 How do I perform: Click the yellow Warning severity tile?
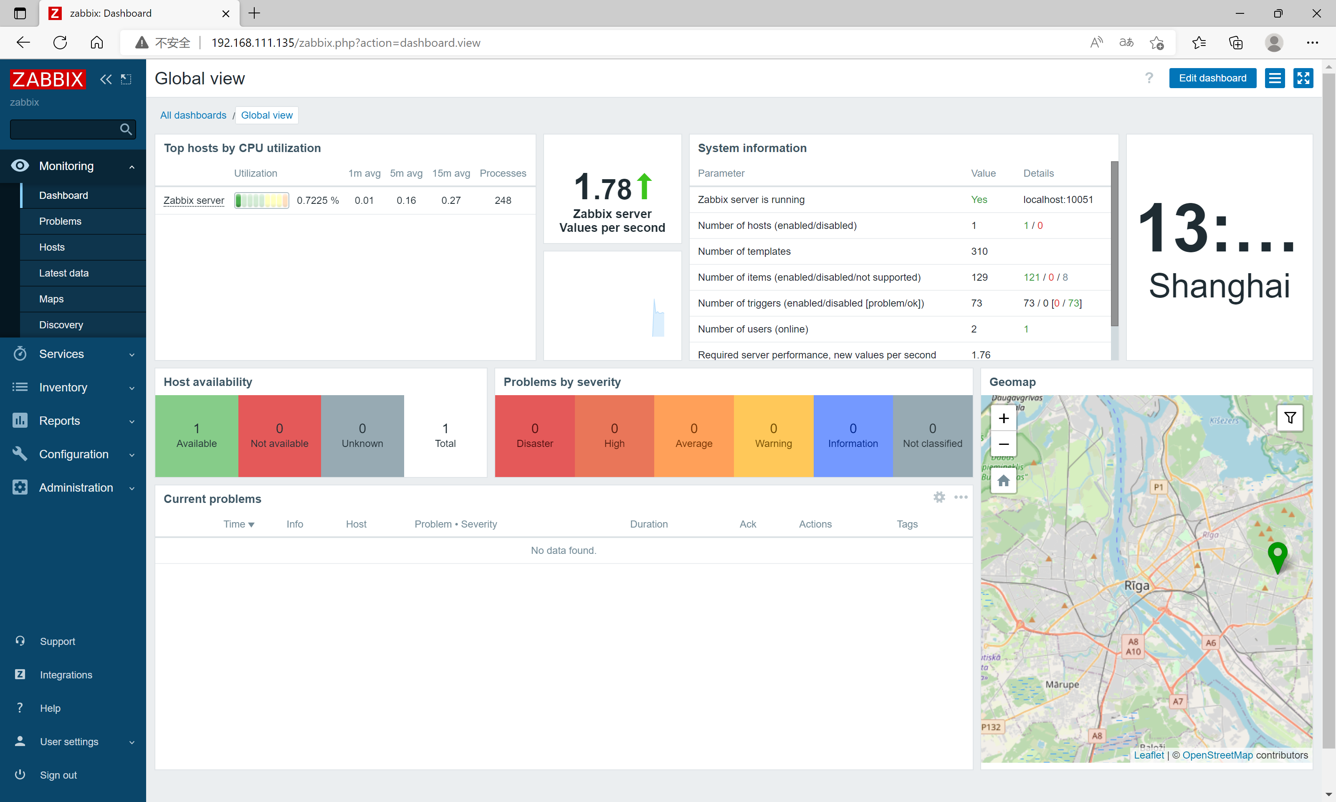click(773, 436)
